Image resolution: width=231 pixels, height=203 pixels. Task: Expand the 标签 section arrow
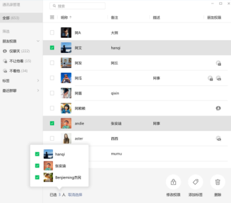[x=38, y=81]
